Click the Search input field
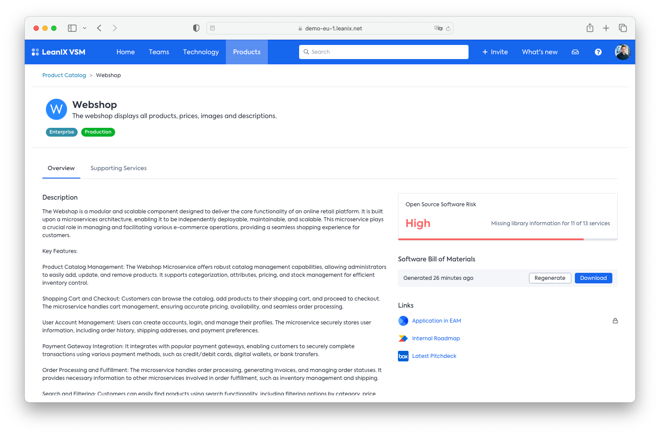The width and height of the screenshot is (660, 435). [x=384, y=52]
